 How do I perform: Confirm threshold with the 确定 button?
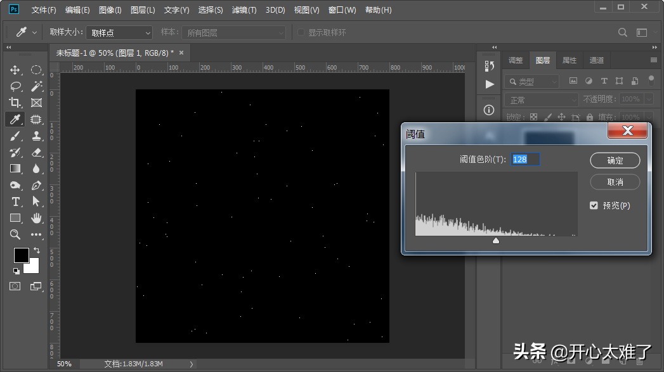click(x=615, y=160)
